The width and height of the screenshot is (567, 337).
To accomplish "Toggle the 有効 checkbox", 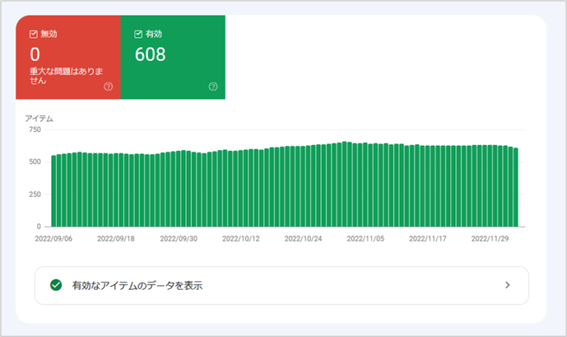I will [x=138, y=34].
